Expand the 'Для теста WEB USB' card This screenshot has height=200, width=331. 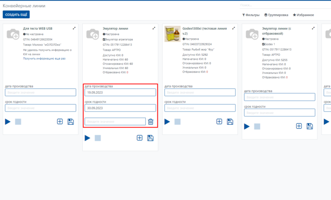(74, 28)
